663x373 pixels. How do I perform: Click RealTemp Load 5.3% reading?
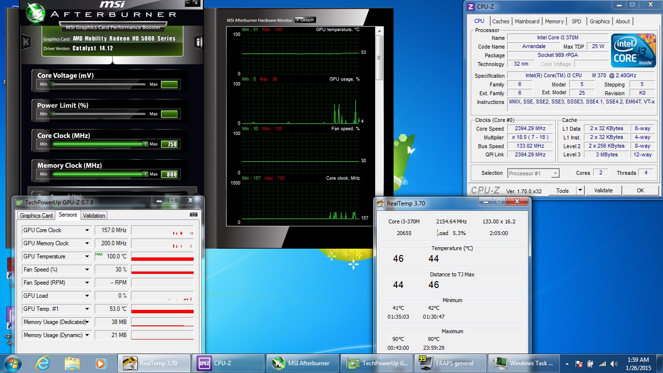(451, 233)
